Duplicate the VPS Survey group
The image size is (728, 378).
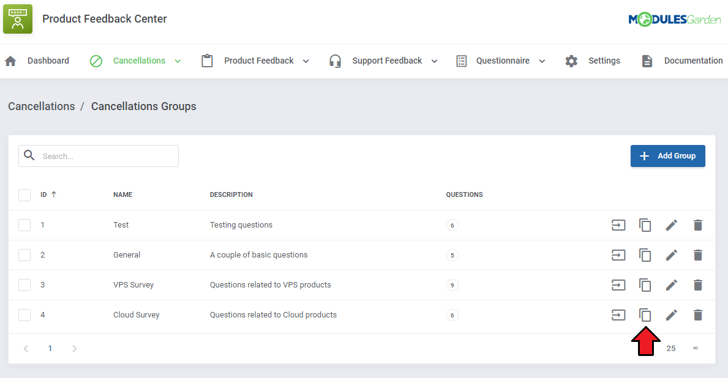coord(645,285)
